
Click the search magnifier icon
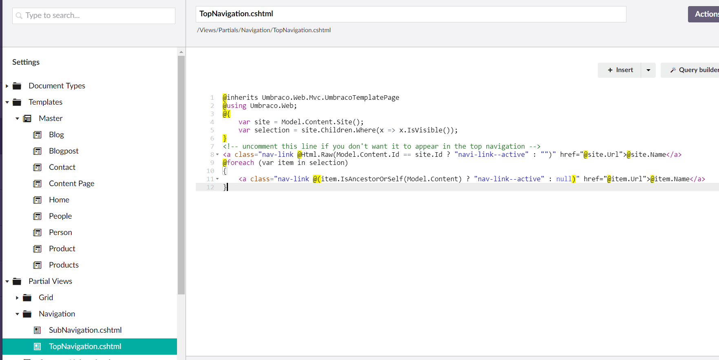pyautogui.click(x=19, y=16)
